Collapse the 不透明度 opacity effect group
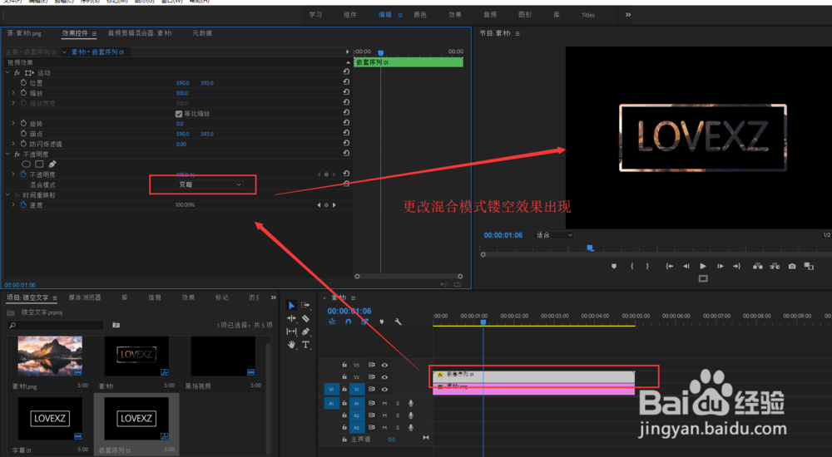 (x=7, y=154)
